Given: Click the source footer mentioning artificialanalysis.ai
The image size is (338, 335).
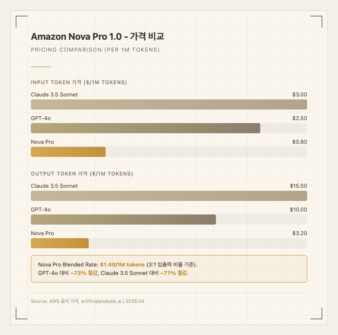Looking at the screenshot, I should (87, 301).
